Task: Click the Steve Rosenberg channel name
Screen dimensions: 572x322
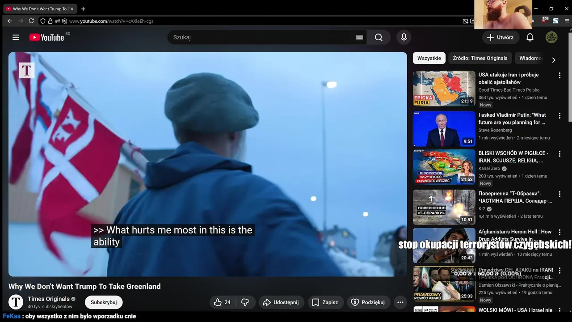Action: click(x=495, y=130)
